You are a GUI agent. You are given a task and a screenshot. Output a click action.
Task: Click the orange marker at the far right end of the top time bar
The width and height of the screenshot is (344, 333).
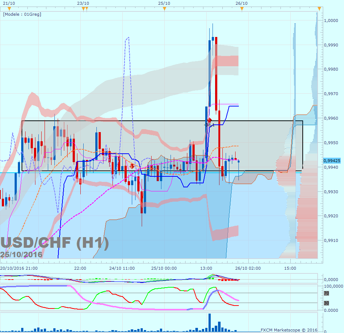tap(319, 9)
